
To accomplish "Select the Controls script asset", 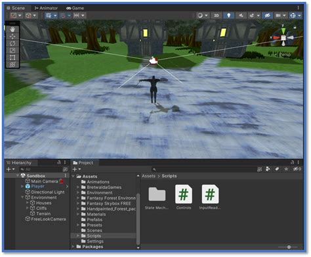I will [x=184, y=197].
